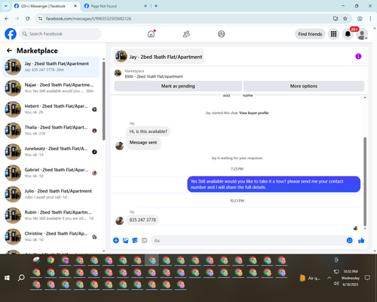The width and height of the screenshot is (377, 302).
Task: Click the blue 'Yes Still available' sent message
Action: coord(274,184)
